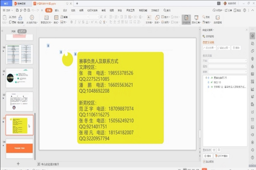Toggle the 自动预览 auto preview checkbox
This screenshot has width=256, height=170.
(204, 161)
